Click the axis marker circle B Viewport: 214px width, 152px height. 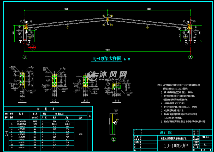click(x=25, y=57)
